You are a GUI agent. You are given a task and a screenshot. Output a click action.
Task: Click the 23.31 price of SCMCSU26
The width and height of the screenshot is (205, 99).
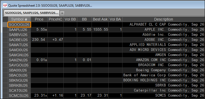(39, 96)
